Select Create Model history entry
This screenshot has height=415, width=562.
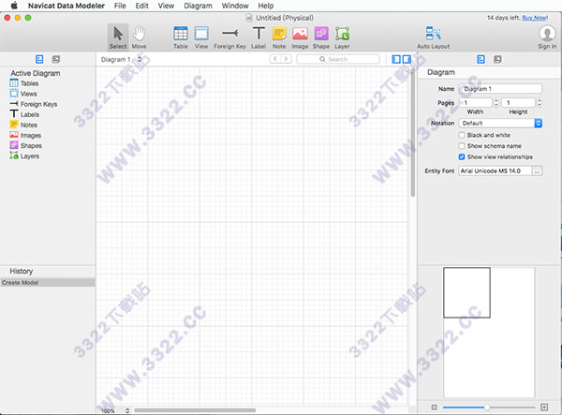click(x=48, y=282)
